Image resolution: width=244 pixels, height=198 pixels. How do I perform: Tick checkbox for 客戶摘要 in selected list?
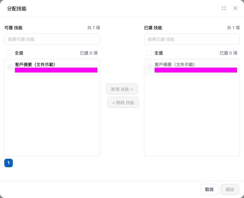(149, 67)
